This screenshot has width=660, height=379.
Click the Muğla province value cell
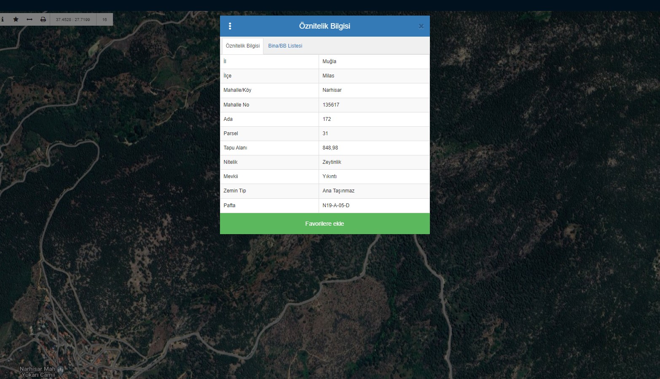[329, 61]
